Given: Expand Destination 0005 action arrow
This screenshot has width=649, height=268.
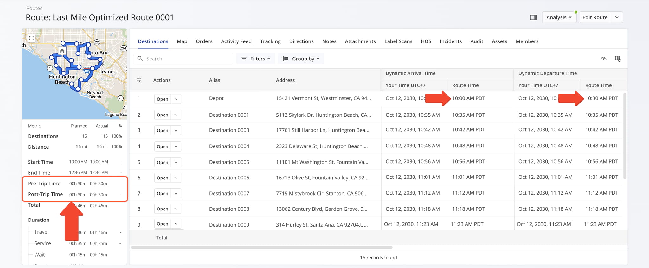Looking at the screenshot, I should tap(176, 162).
